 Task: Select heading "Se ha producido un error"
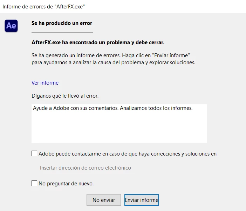[62, 23]
